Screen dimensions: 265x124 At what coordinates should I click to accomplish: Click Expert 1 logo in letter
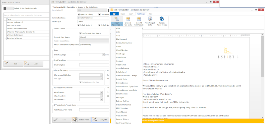click(x=228, y=53)
